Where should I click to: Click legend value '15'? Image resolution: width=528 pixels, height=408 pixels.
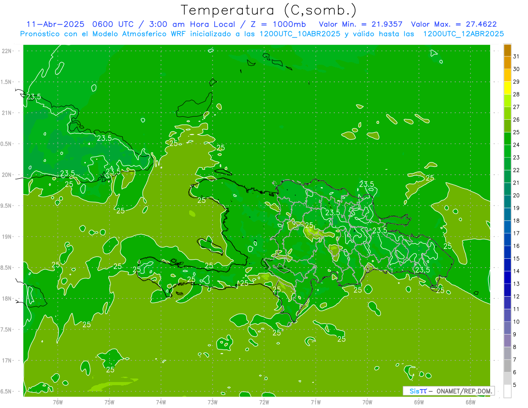pos(517,259)
